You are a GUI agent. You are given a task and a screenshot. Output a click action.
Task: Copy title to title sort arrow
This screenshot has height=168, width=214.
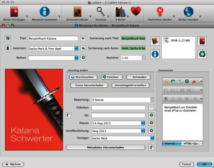(83, 38)
